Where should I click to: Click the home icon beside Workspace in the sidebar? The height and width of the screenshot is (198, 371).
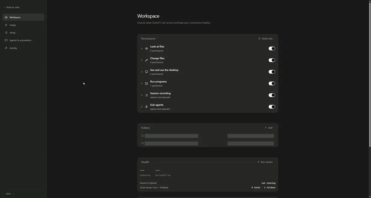click(6, 17)
